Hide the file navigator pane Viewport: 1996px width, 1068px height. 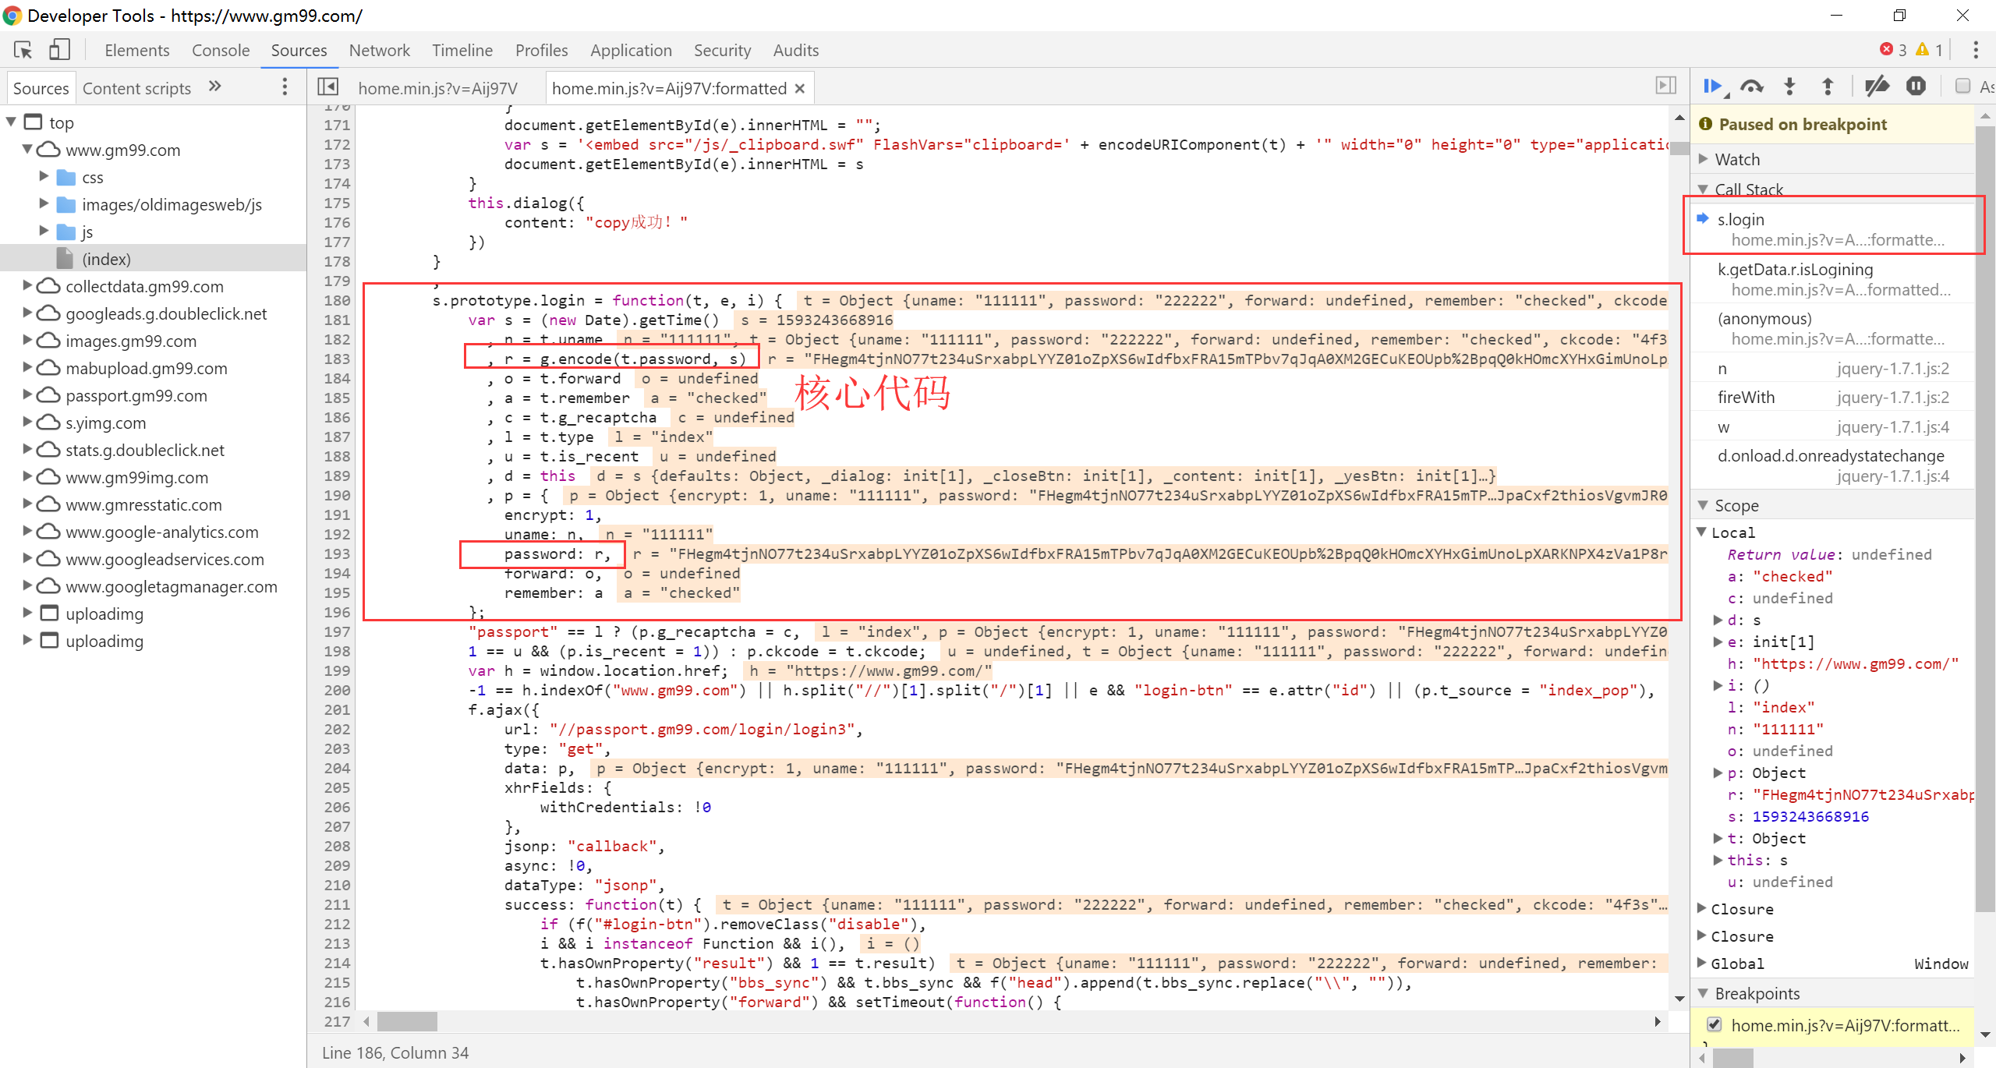[x=327, y=87]
